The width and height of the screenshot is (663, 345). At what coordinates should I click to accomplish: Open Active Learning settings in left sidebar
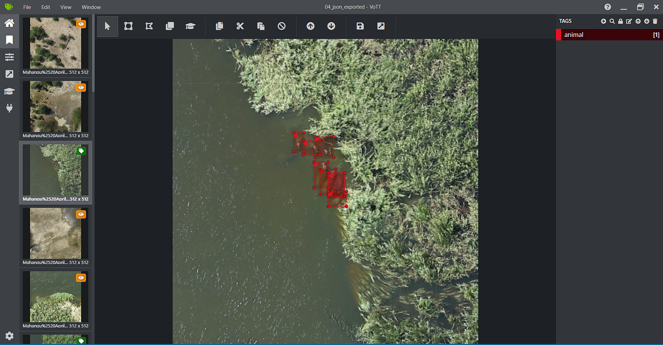(x=9, y=91)
